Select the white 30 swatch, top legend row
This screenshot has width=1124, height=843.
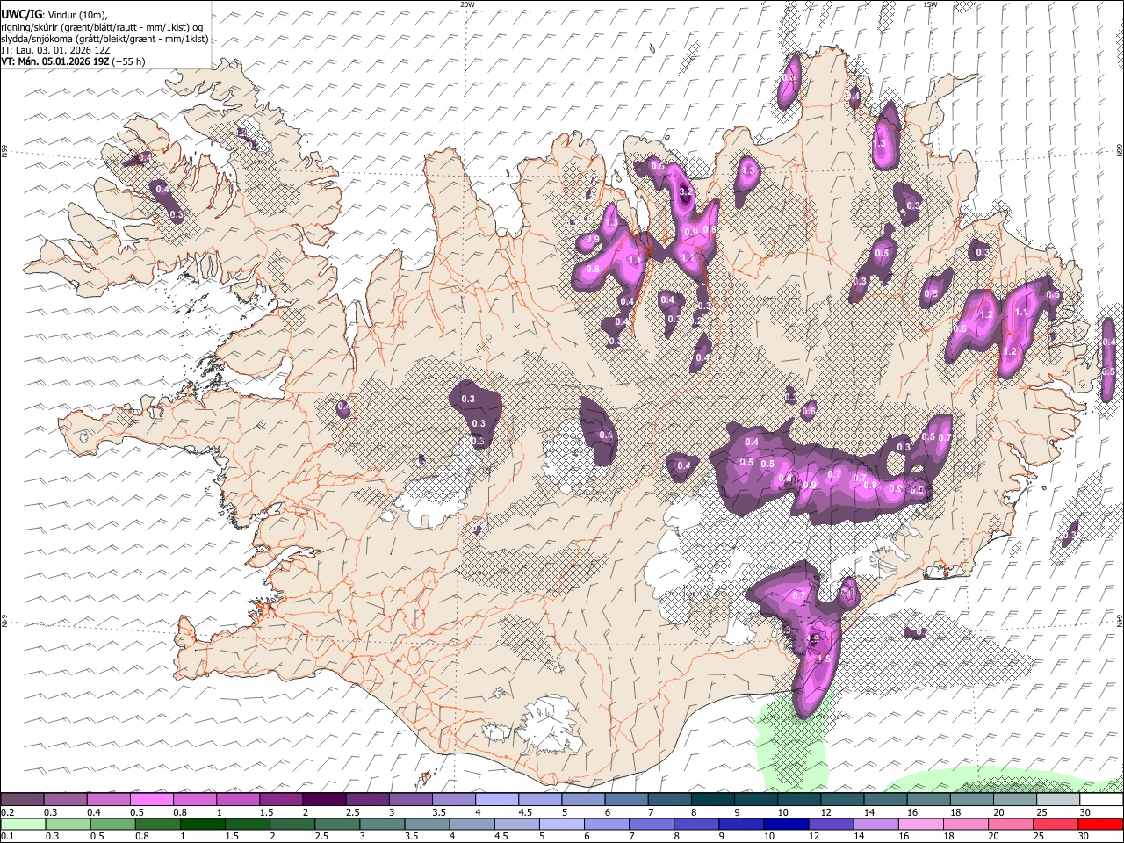pos(1101,799)
